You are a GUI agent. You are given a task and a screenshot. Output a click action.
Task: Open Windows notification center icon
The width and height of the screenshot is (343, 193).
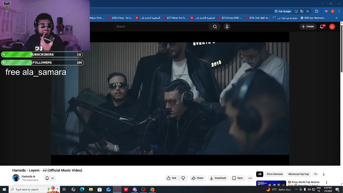point(337,190)
